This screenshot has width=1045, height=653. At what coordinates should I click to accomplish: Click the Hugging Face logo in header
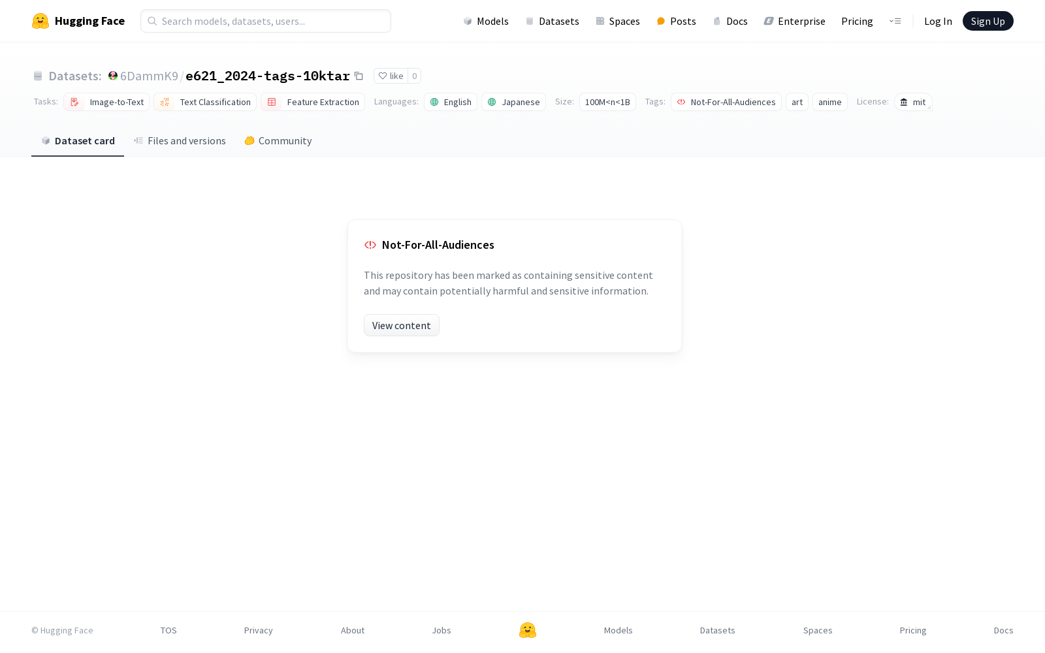point(78,21)
